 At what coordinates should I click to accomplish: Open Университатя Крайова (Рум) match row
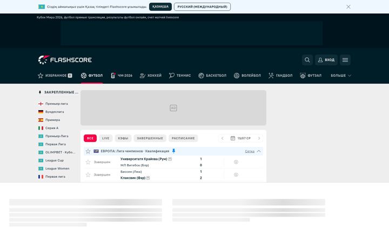point(173,162)
